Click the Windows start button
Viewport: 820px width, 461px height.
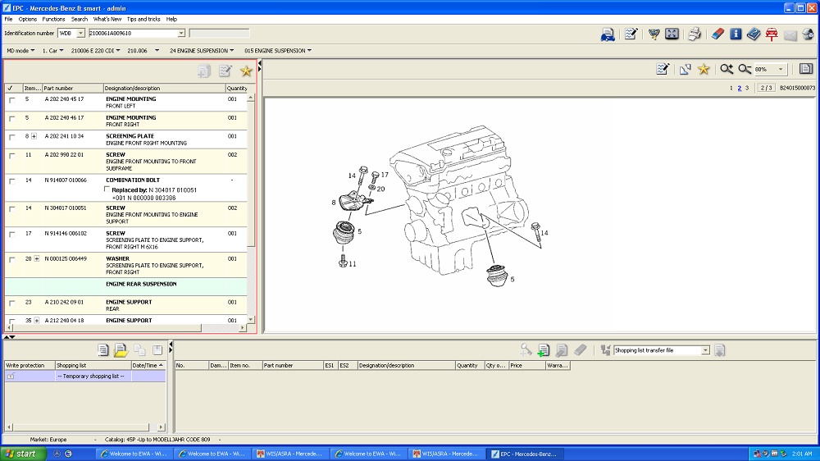click(23, 454)
